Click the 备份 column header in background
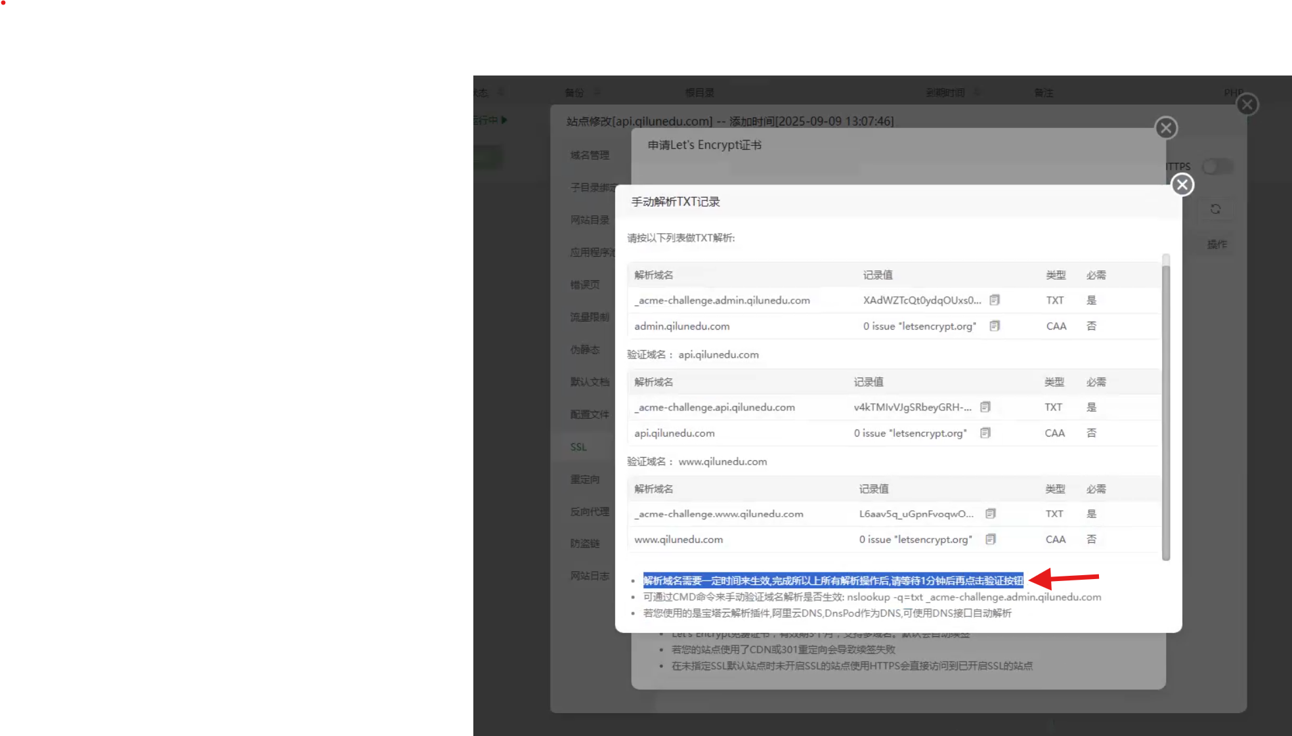Viewport: 1292px width, 736px height. pyautogui.click(x=574, y=93)
